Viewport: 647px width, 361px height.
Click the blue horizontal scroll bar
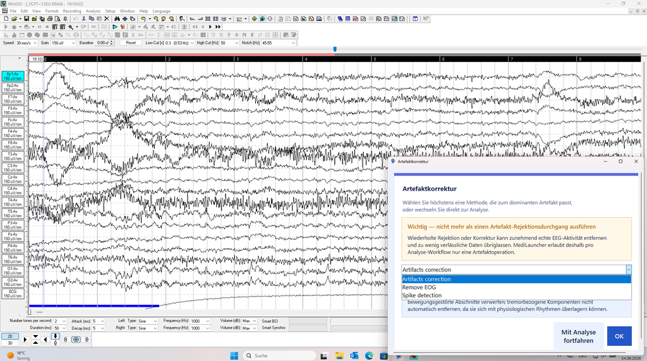pos(94,306)
